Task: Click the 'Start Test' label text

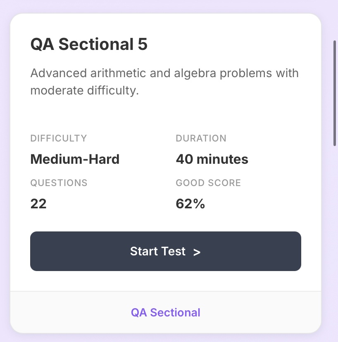Action: [158, 251]
